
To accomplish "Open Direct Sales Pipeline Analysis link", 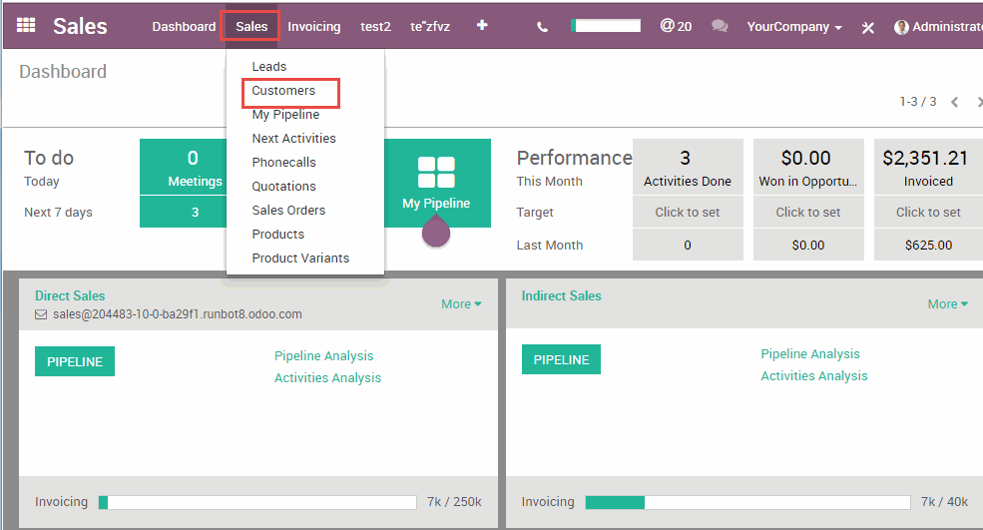I will [x=323, y=356].
